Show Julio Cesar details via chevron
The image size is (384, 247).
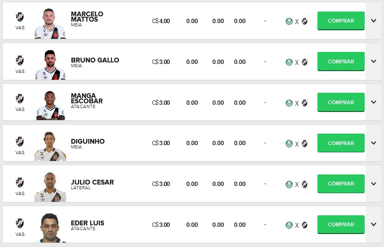coord(373,184)
